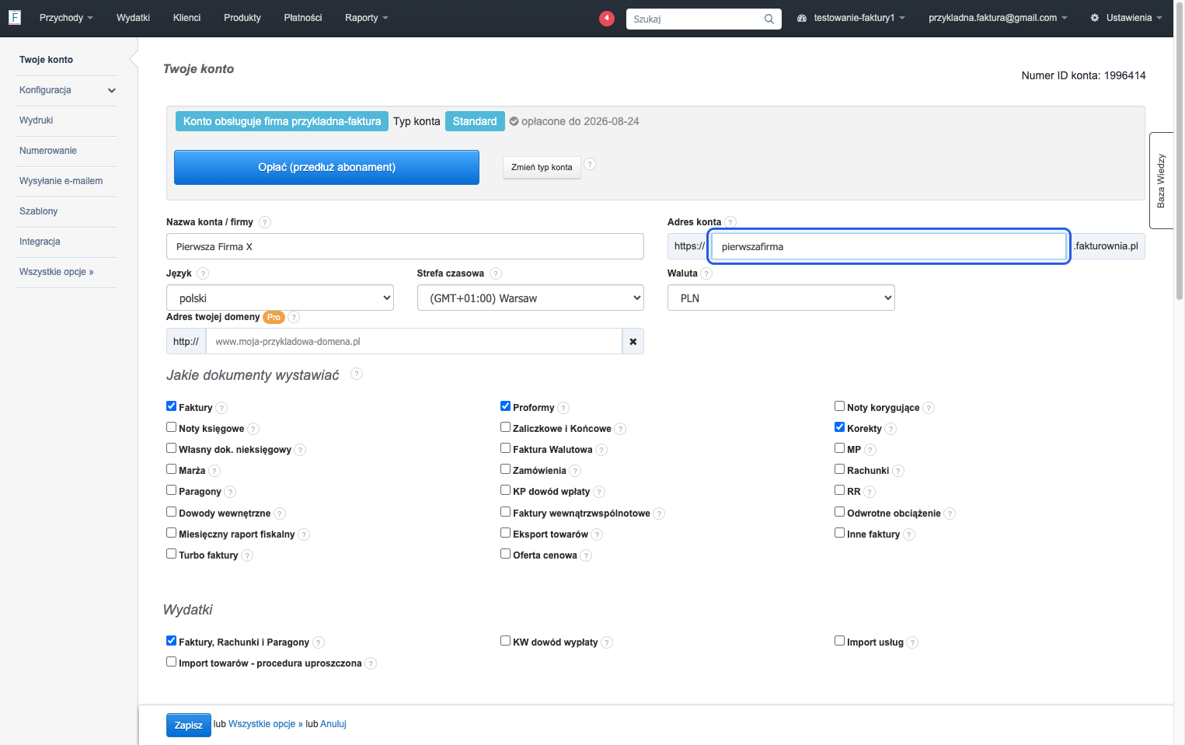This screenshot has height=745, width=1185.
Task: Open the Płatności menu
Action: point(303,18)
